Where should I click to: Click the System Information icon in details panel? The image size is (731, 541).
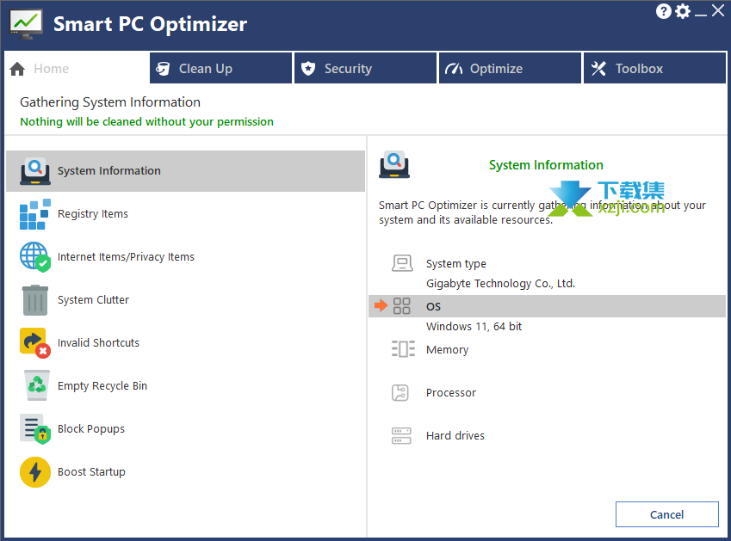(394, 165)
